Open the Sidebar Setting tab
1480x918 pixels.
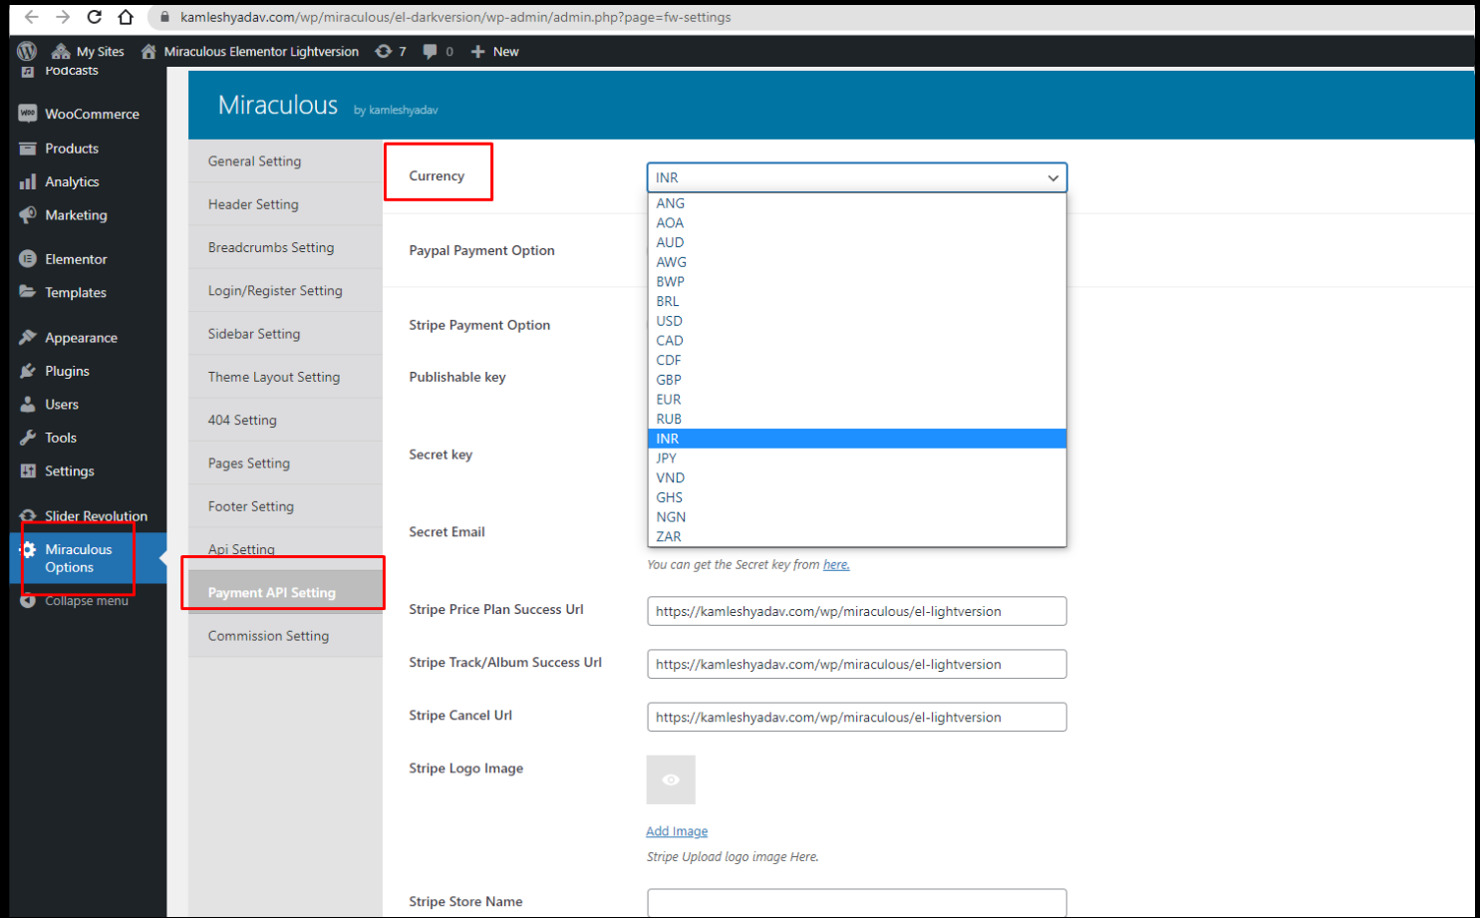click(285, 334)
